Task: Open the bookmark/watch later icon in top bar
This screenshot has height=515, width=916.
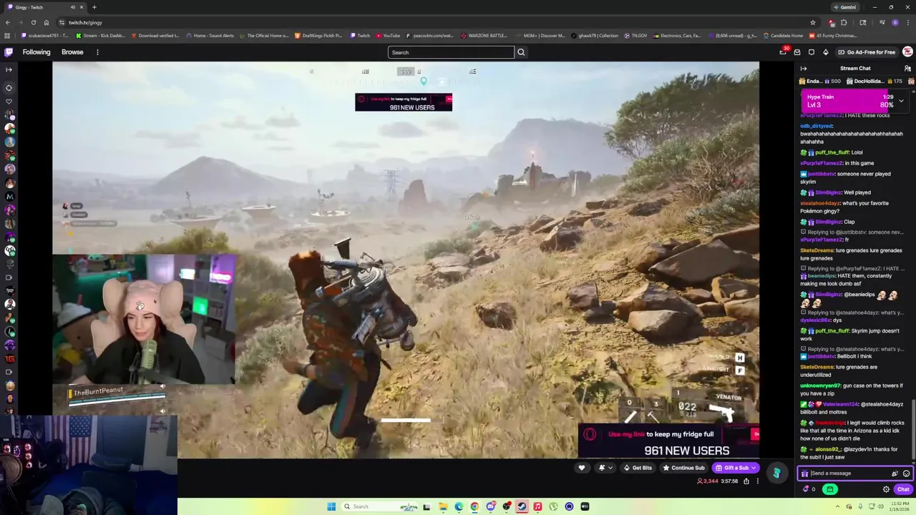Action: 812,52
